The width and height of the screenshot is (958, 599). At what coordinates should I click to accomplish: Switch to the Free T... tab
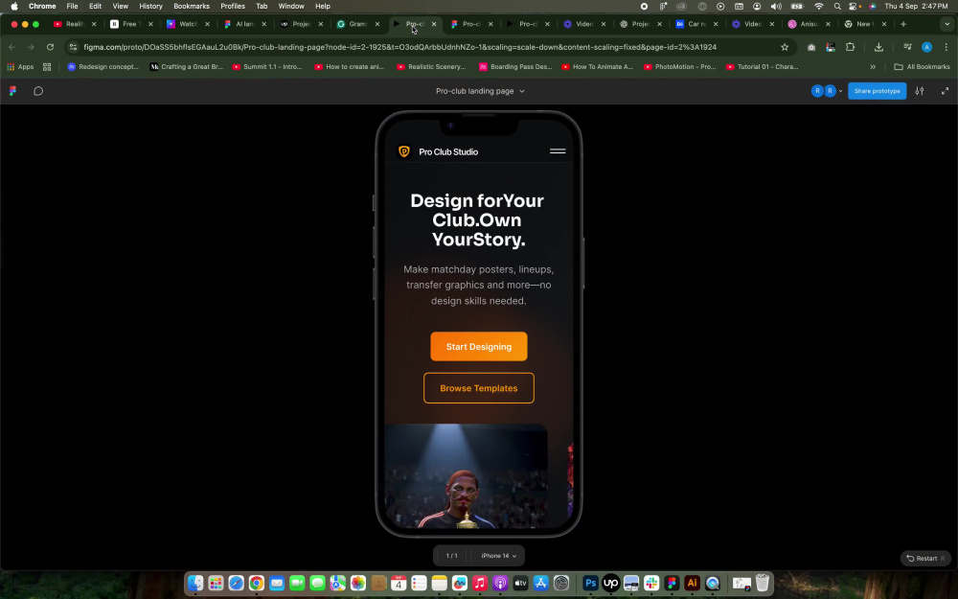(129, 24)
